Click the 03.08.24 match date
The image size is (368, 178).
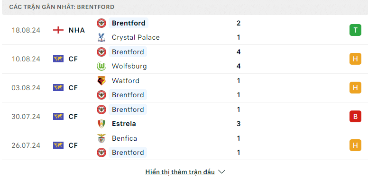pyautogui.click(x=26, y=88)
